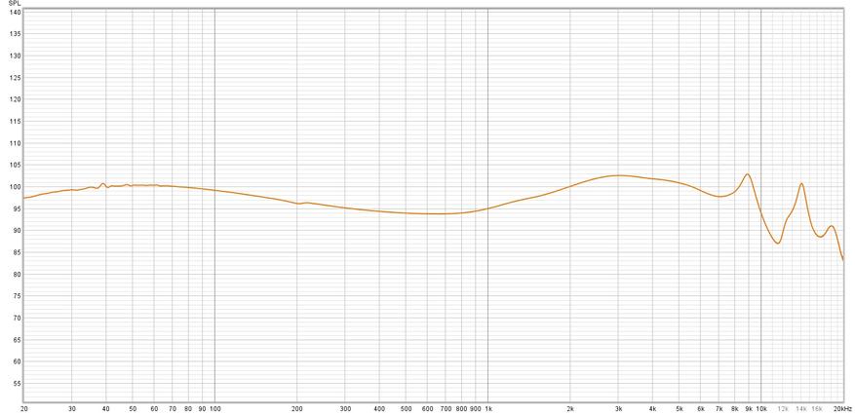This screenshot has width=855, height=415.
Task: Select the 5k frequency axis label
Action: pyautogui.click(x=680, y=408)
